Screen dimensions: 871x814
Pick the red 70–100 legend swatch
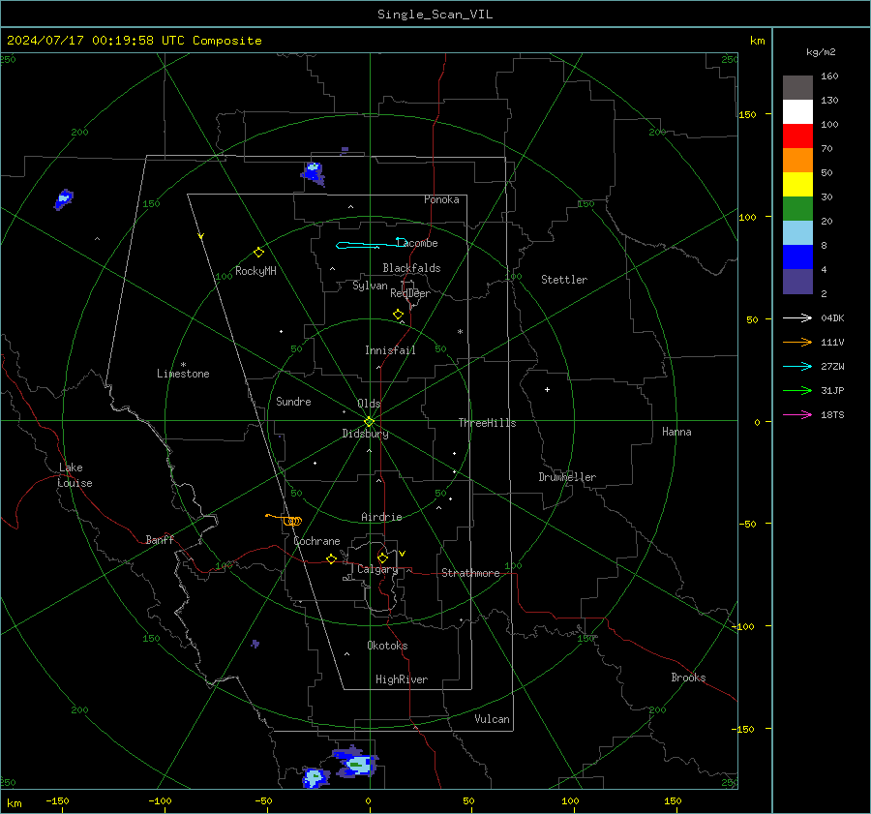797,136
